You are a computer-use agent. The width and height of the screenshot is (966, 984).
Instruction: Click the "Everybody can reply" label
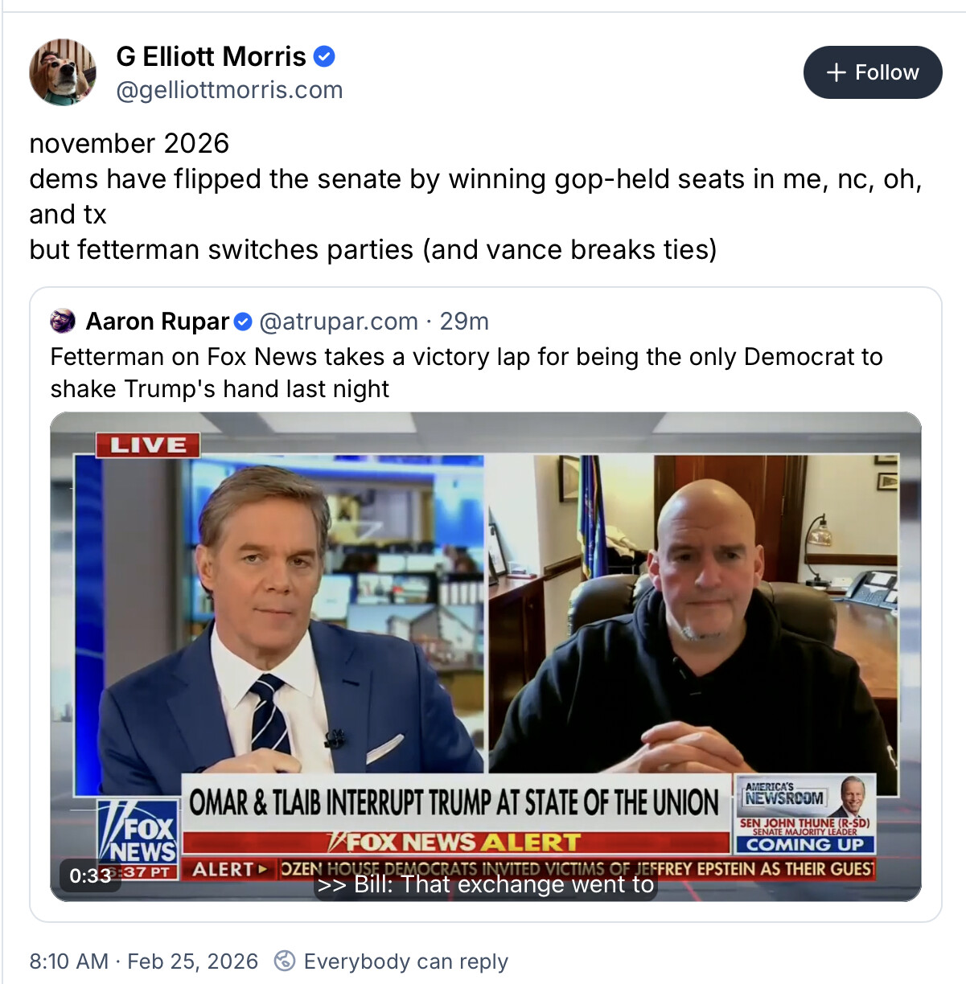tap(405, 961)
